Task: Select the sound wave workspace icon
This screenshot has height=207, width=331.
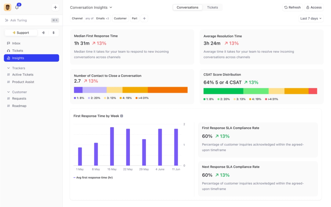Action: point(43,33)
